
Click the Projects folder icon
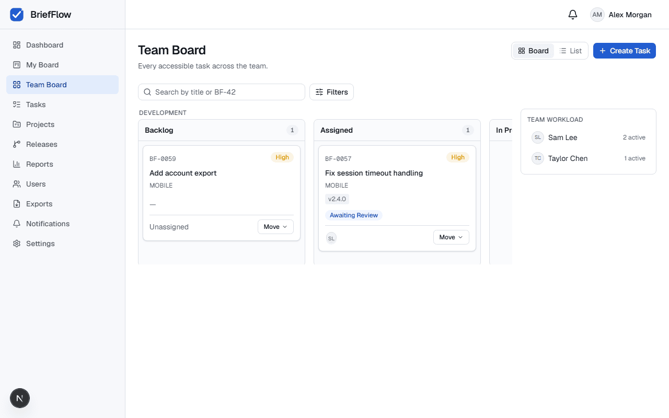(17, 124)
